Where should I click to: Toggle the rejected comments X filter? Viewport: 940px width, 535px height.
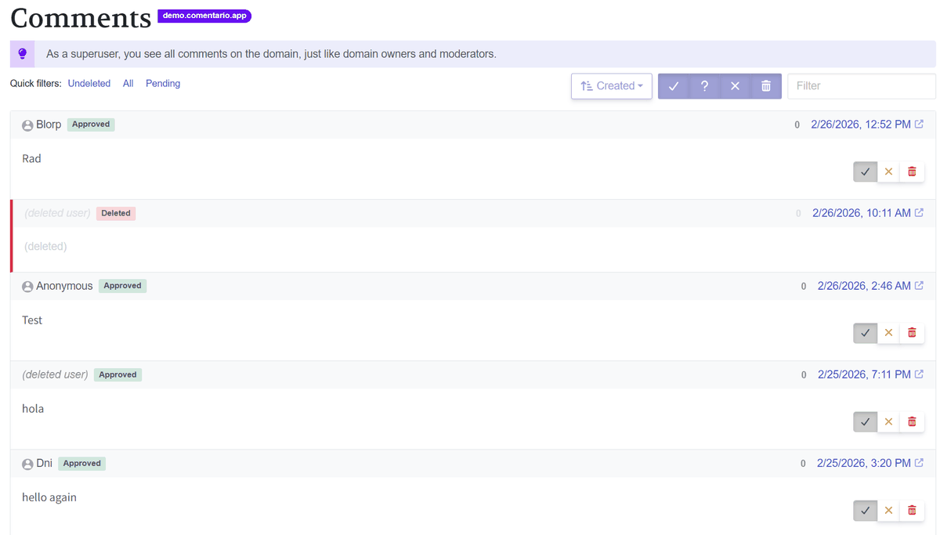pyautogui.click(x=735, y=86)
